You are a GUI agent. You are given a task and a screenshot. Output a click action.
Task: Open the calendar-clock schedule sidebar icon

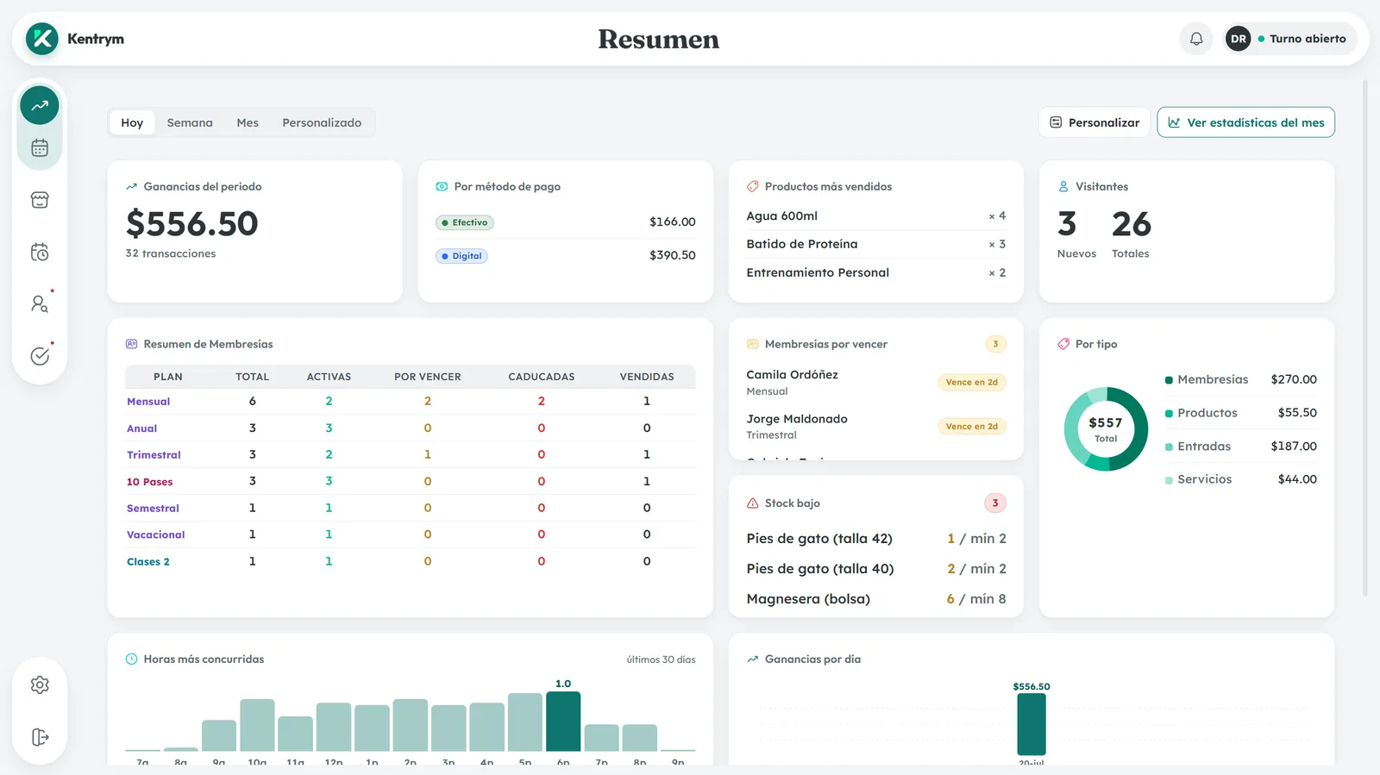40,253
